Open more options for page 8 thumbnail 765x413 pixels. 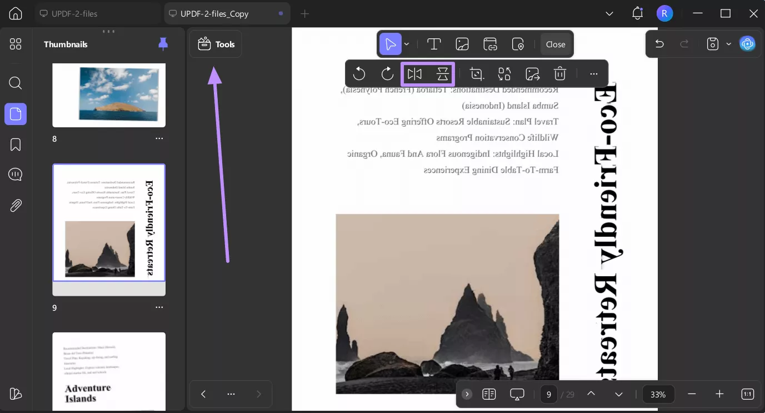(x=159, y=138)
